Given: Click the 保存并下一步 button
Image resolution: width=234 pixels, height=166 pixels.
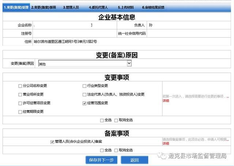Looking at the screenshot, I should 101,160.
